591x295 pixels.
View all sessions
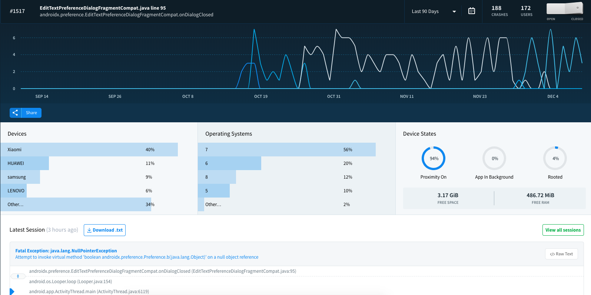coord(563,230)
